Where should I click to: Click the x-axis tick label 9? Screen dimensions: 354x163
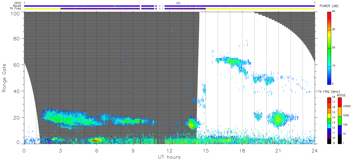(133, 150)
